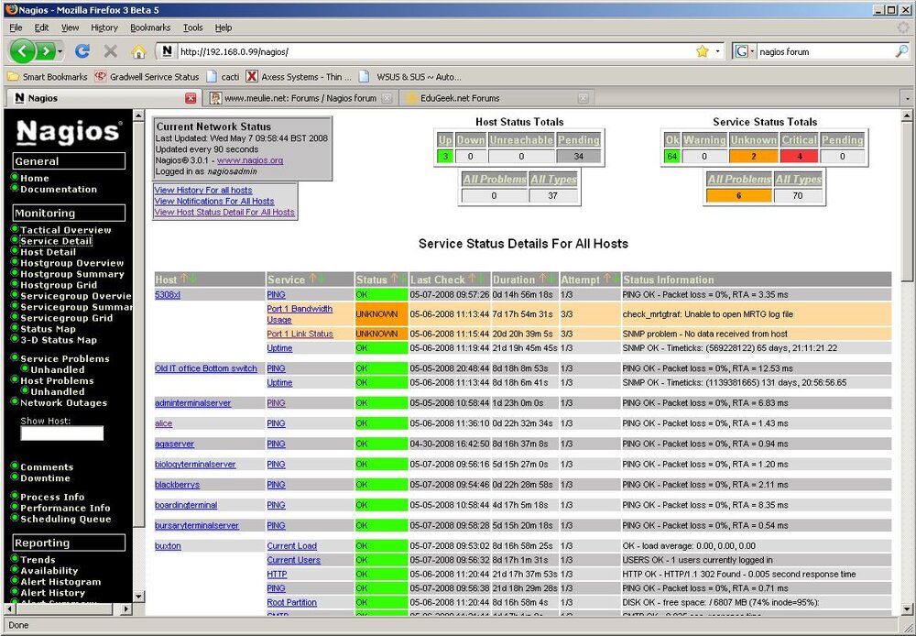This screenshot has height=636, width=916.
Task: Expand the Smart Bookmarks folder
Action: tap(48, 77)
